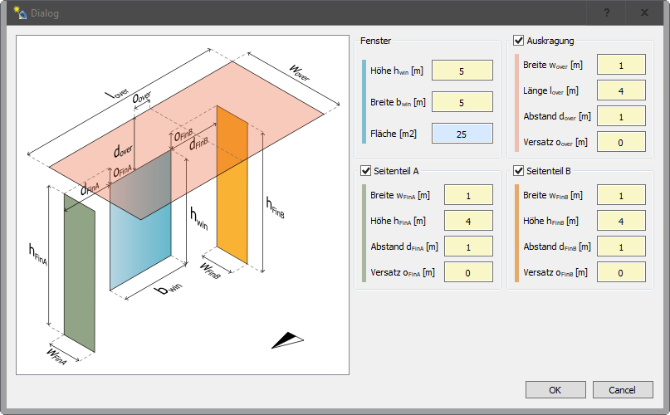Click the Cancel button

[622, 390]
